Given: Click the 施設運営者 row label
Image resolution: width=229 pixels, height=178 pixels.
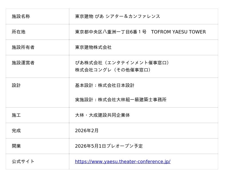Looking at the screenshot, I should point(23,63).
